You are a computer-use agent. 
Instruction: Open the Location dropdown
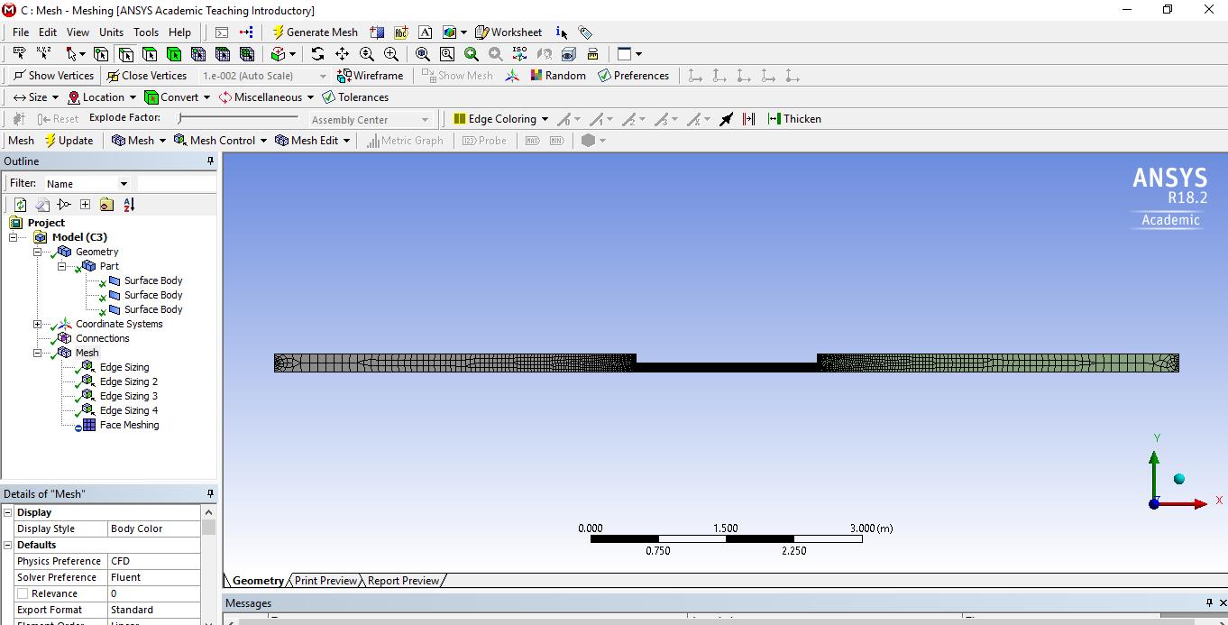(x=101, y=97)
